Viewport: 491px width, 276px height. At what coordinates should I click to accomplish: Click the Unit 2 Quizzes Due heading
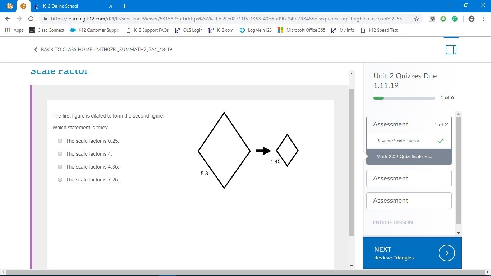[405, 80]
